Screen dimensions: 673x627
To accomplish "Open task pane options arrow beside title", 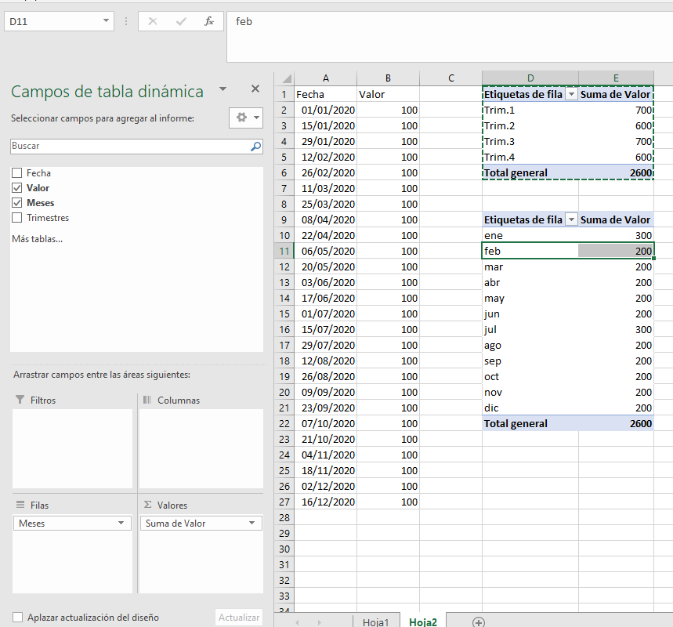I will coord(223,89).
